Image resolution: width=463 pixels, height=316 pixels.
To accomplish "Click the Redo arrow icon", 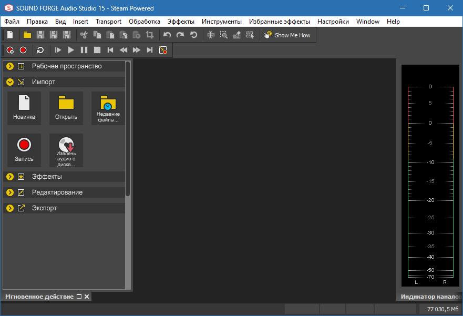I will [180, 35].
